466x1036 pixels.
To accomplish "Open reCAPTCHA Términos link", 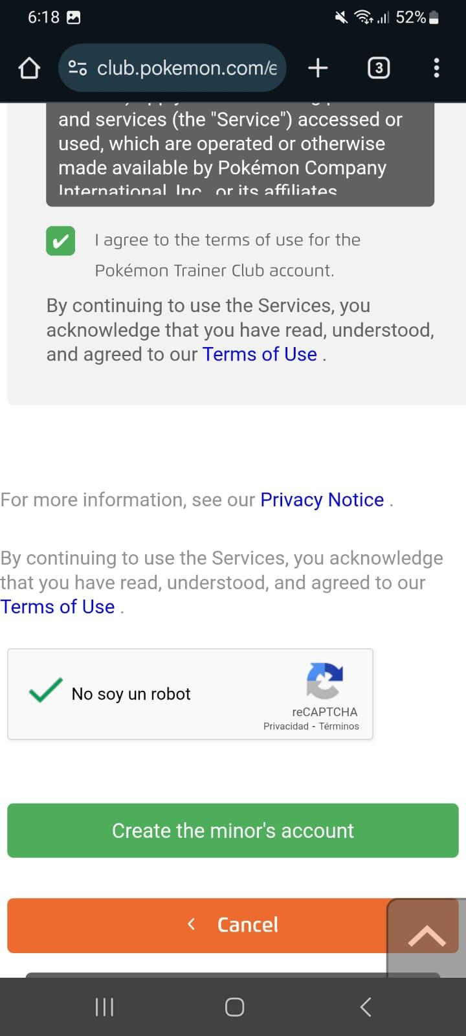I will click(x=338, y=726).
